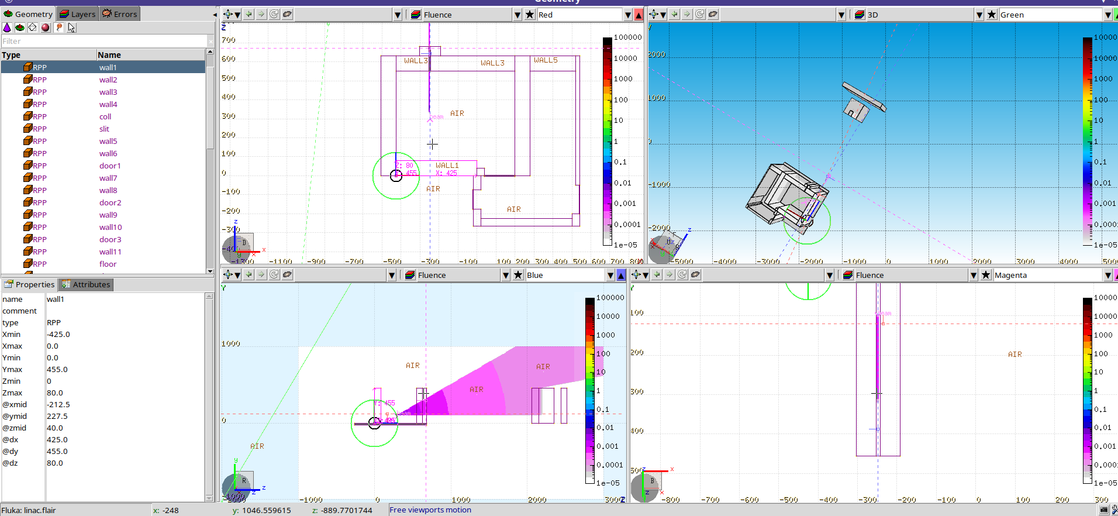Open the Fluence layer dropdown in Red viewport
1118x516 pixels.
[517, 15]
